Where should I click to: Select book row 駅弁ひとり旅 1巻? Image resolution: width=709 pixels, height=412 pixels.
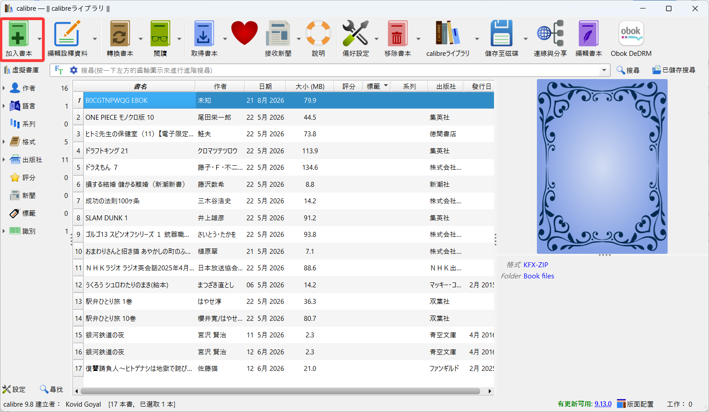tap(284, 301)
